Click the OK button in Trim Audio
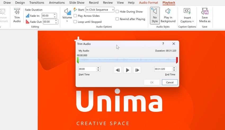225x130 pixels. 152,82
